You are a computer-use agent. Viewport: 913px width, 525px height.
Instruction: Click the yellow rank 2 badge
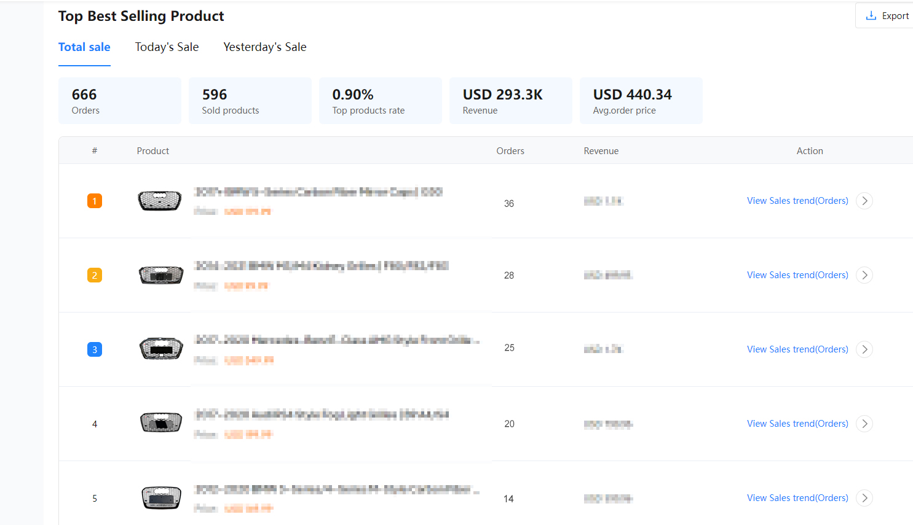tap(95, 275)
